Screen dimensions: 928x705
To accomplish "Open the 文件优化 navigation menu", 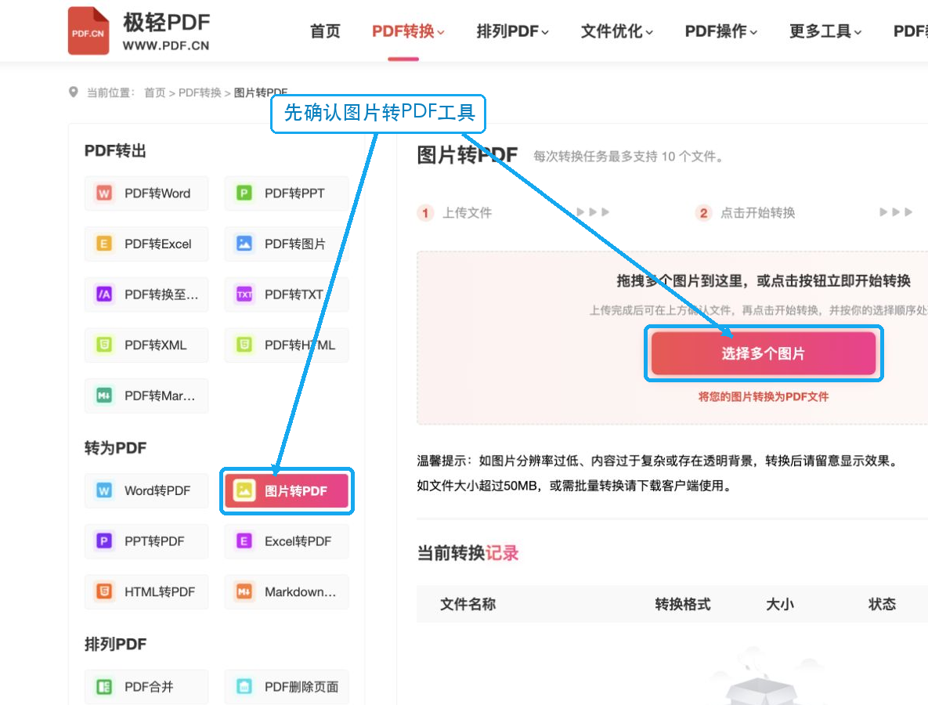I will pos(616,31).
